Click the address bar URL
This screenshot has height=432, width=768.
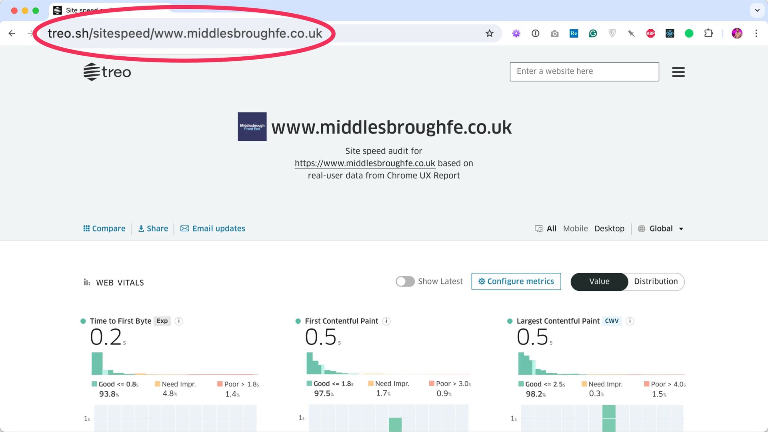(185, 33)
